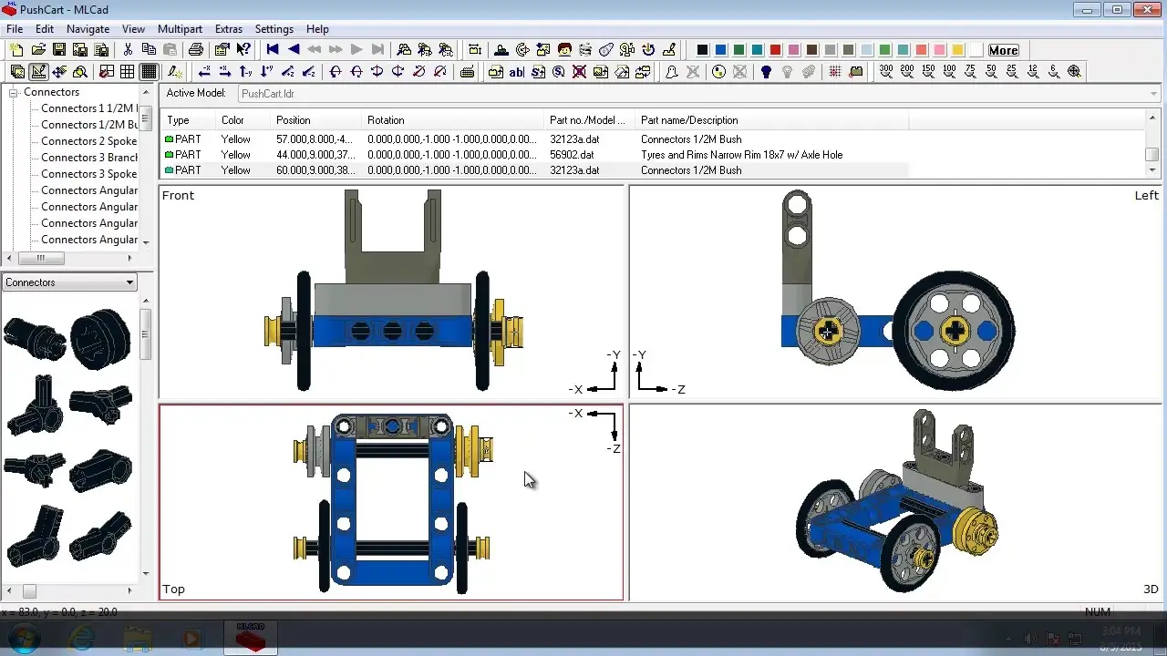The height and width of the screenshot is (656, 1167).
Task: Open the Navigate menu
Action: 88,29
